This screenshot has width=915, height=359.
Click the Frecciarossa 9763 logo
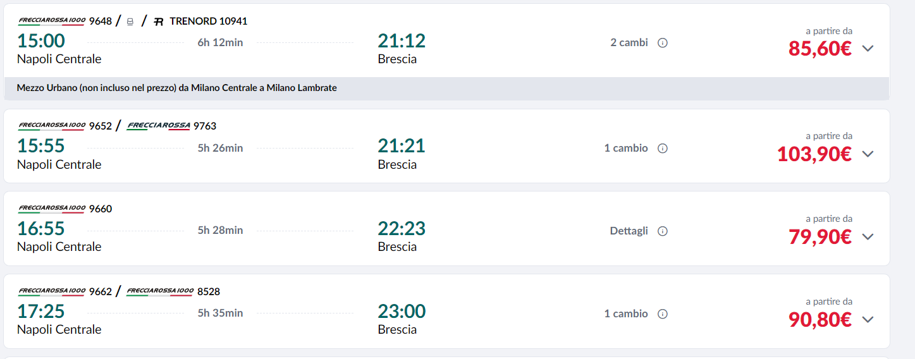(x=158, y=126)
